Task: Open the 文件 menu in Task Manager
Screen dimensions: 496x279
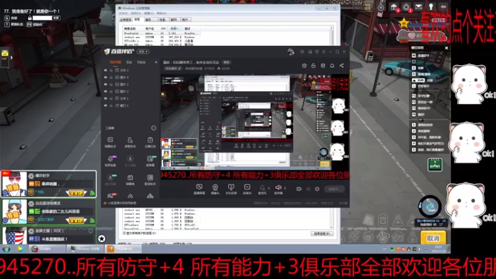Action: click(123, 13)
